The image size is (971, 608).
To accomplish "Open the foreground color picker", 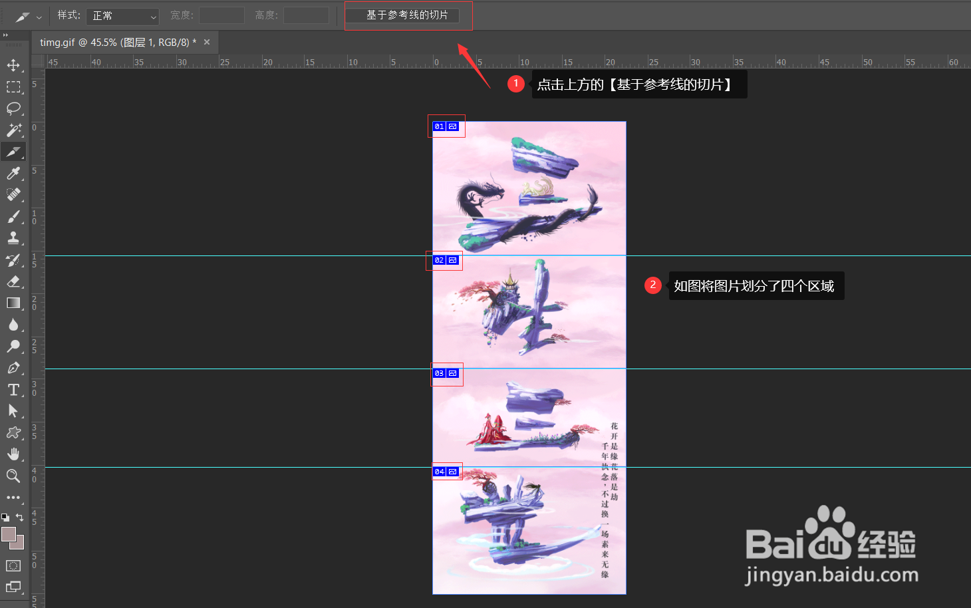I will [x=8, y=534].
